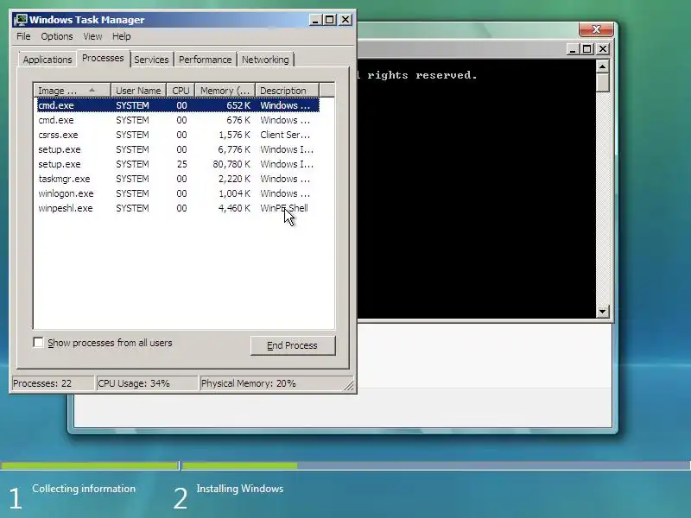Click the Task Manager title bar icon
This screenshot has width=691, height=518.
(x=20, y=20)
